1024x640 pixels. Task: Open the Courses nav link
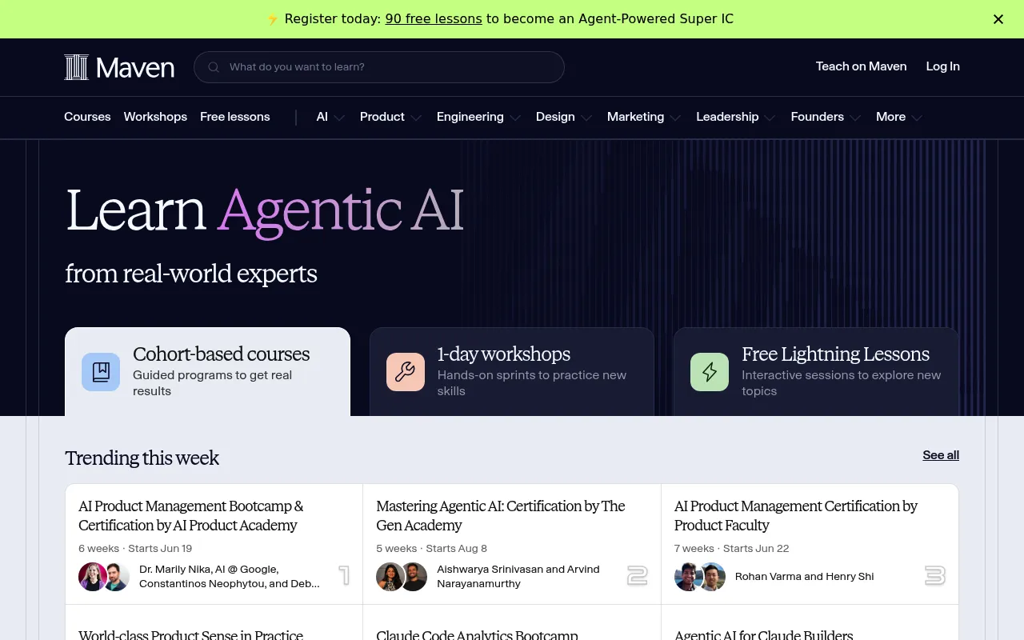(x=87, y=117)
